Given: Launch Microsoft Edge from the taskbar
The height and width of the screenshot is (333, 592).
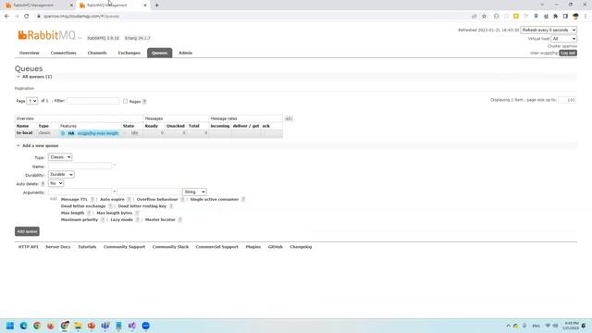Looking at the screenshot, I should pyautogui.click(x=23, y=326).
